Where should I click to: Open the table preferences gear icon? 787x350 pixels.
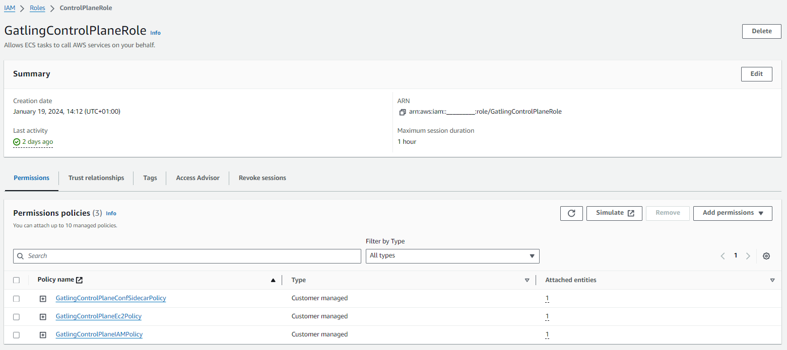766,256
